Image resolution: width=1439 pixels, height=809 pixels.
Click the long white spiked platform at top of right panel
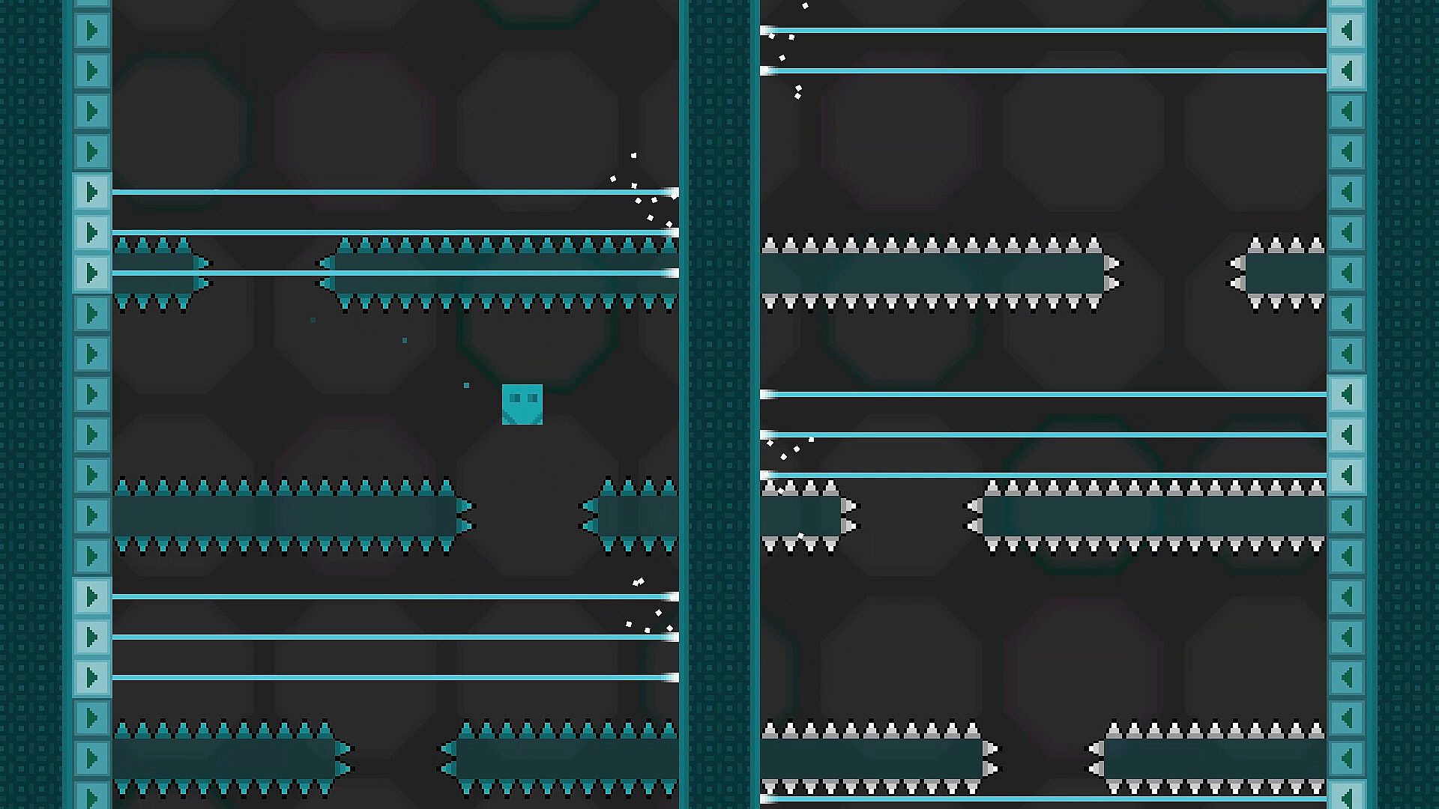coord(933,273)
